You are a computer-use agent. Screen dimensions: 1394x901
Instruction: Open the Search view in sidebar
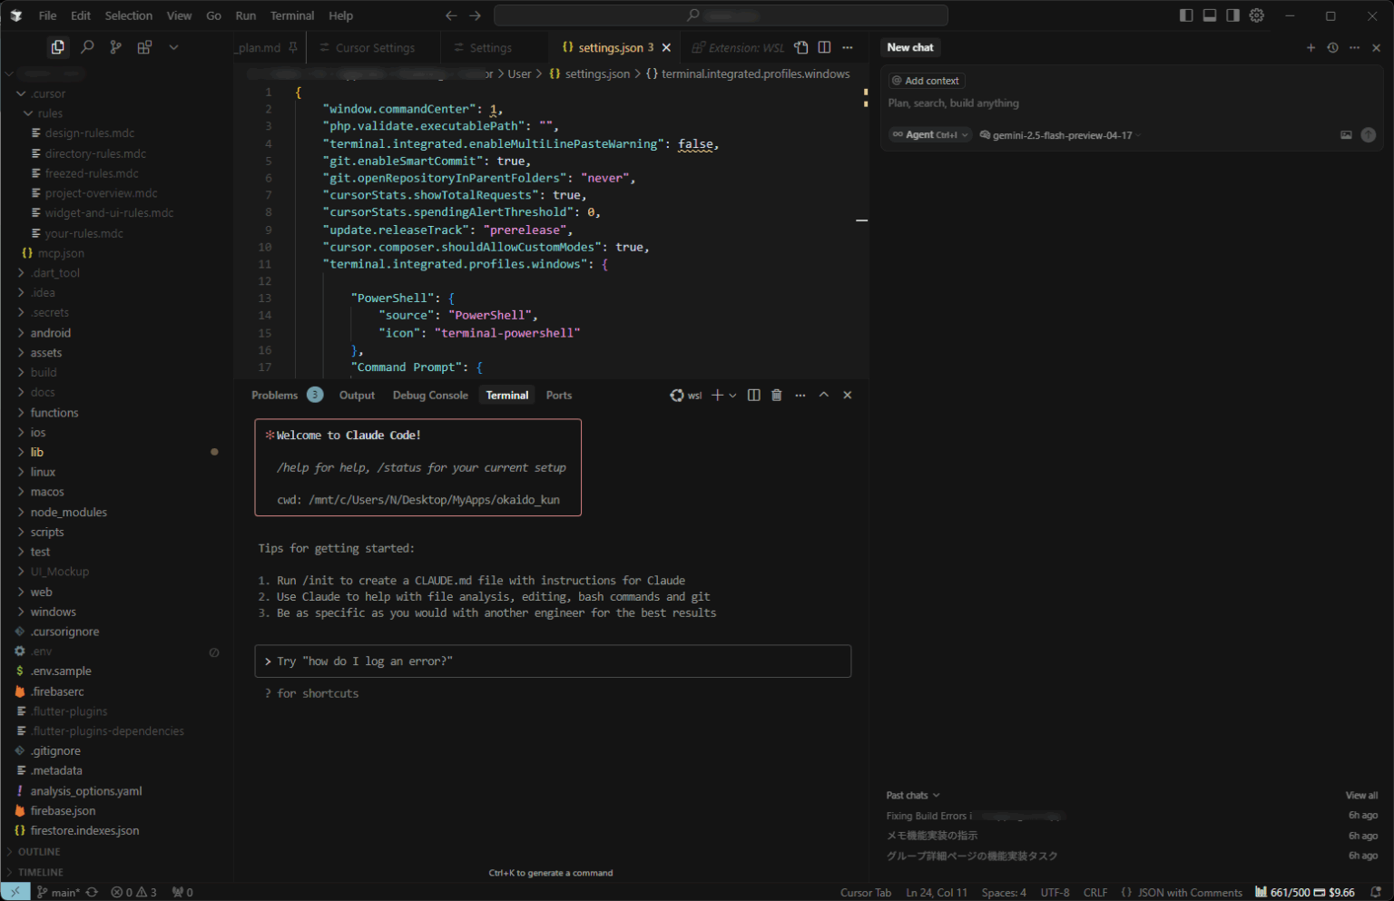[87, 47]
